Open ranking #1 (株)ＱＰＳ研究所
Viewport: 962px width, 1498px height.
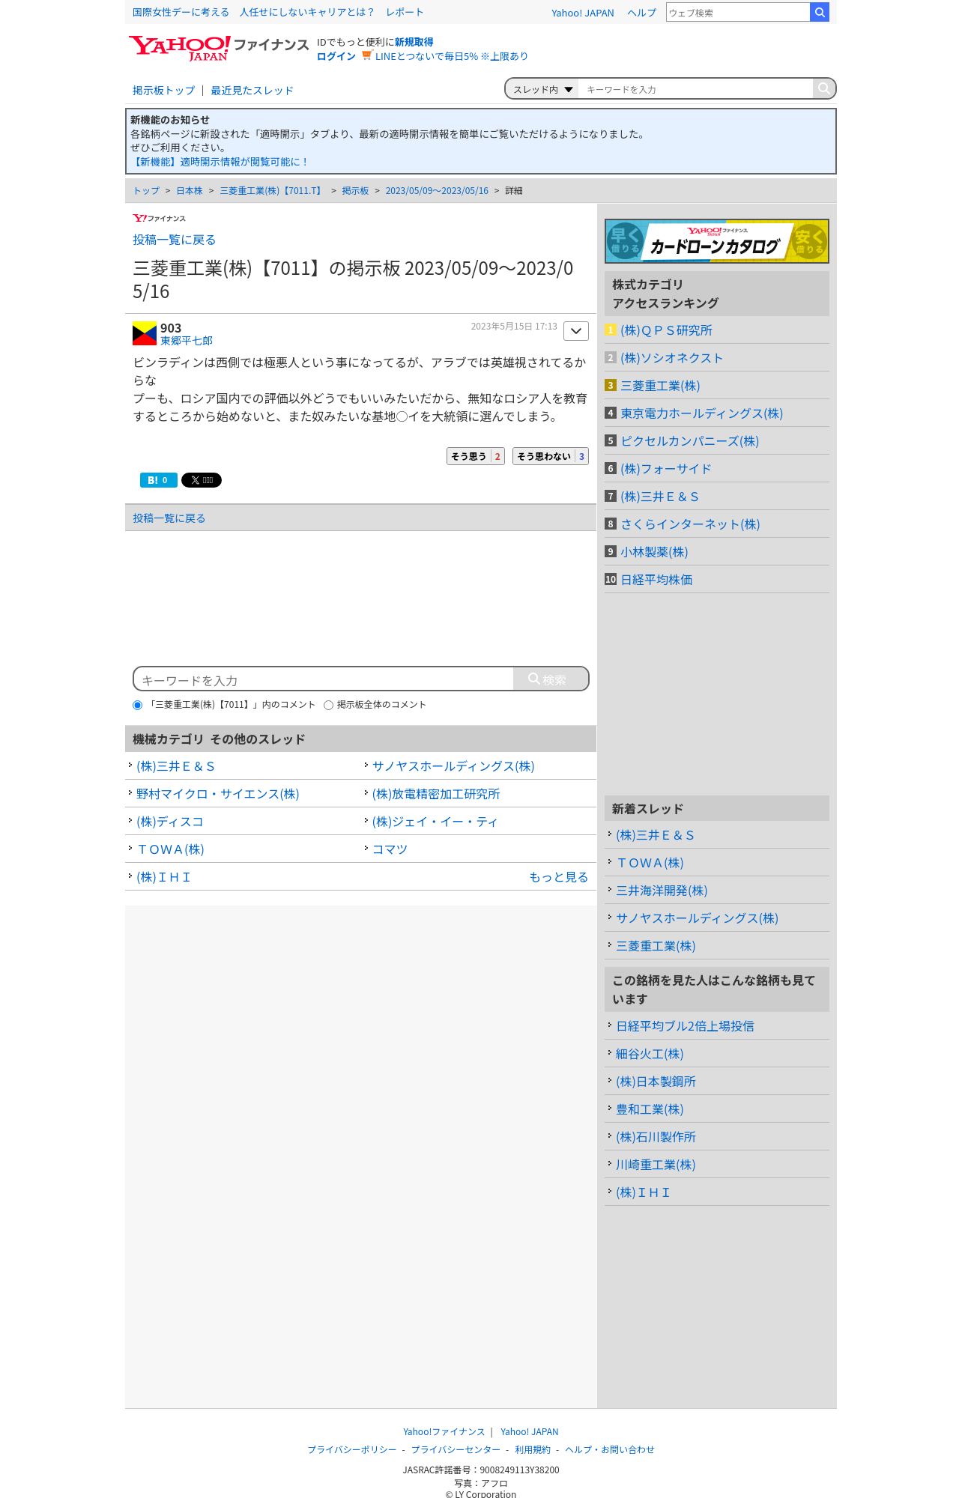666,330
